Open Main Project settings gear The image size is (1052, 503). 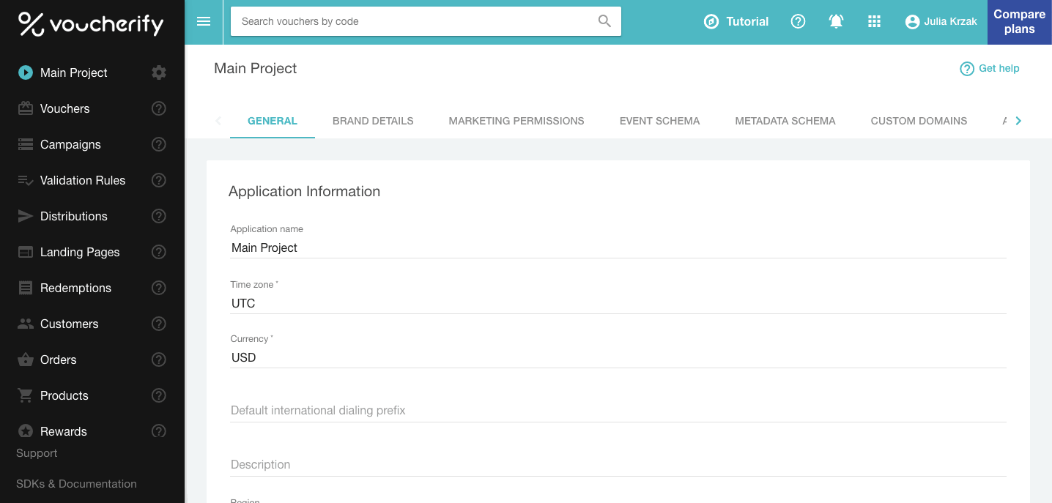point(159,72)
